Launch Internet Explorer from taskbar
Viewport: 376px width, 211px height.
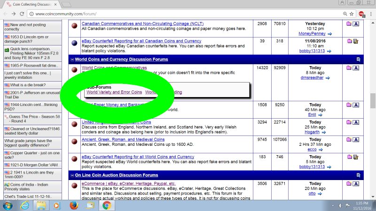tap(25, 205)
